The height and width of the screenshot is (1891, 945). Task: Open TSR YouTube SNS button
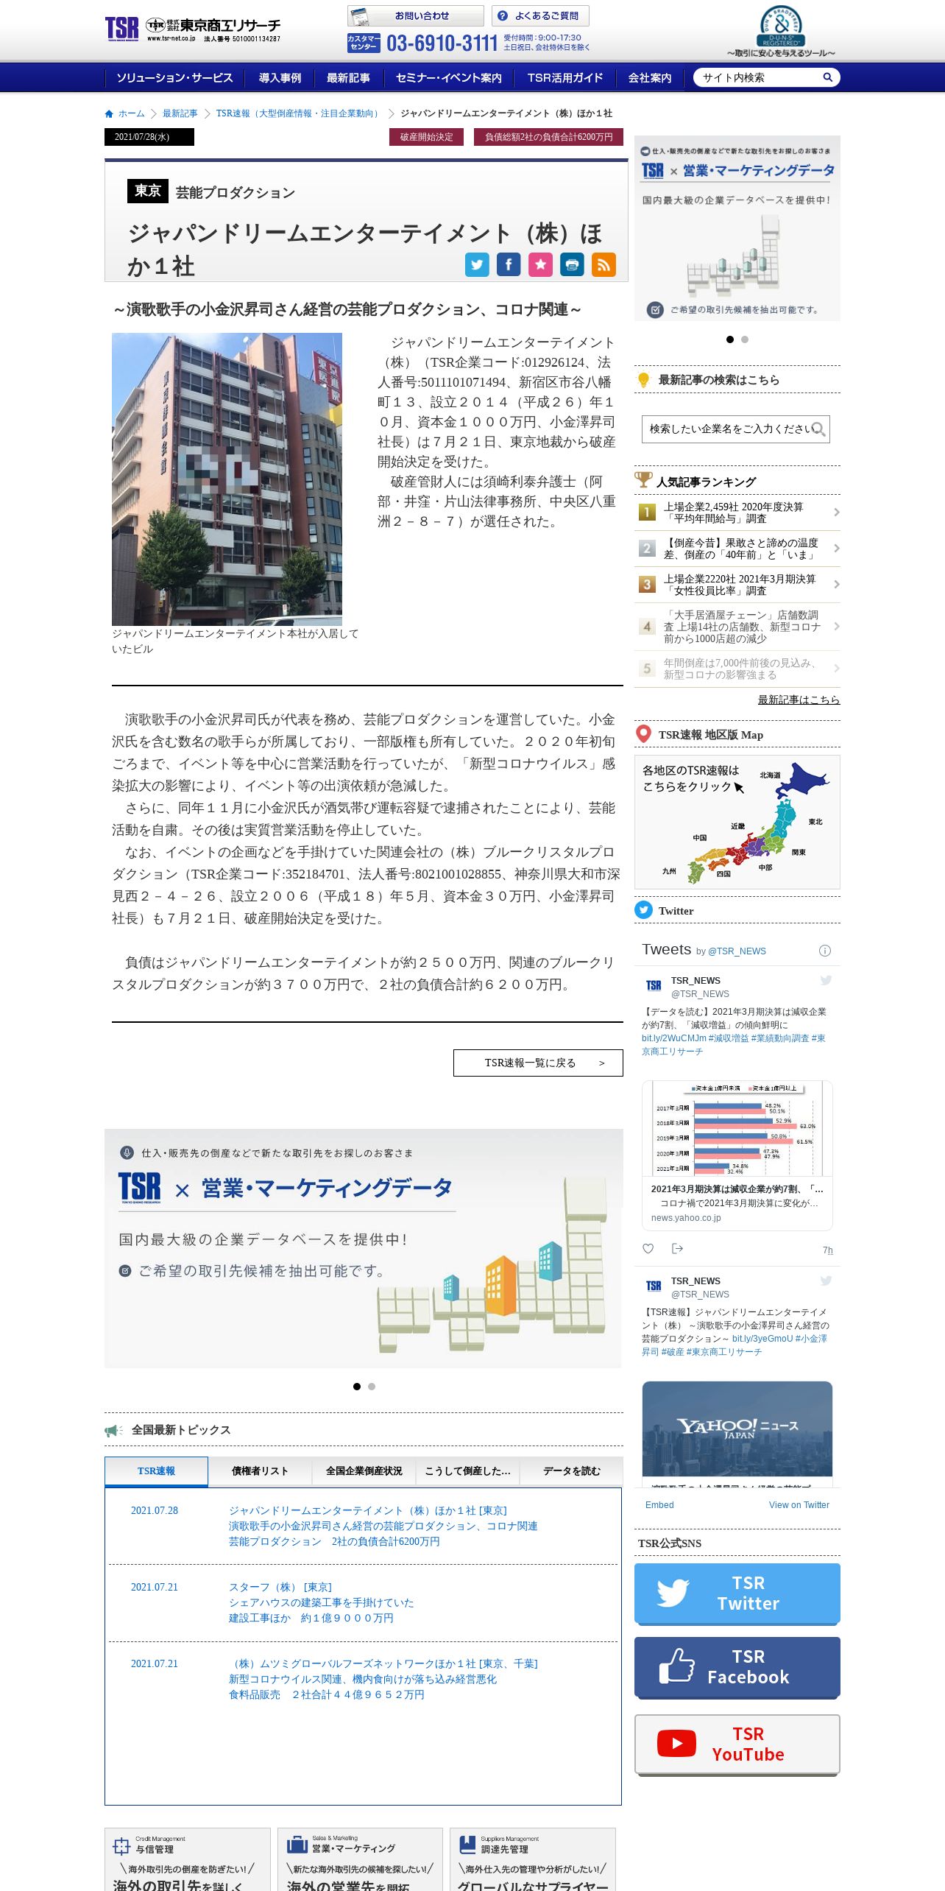click(x=737, y=1744)
